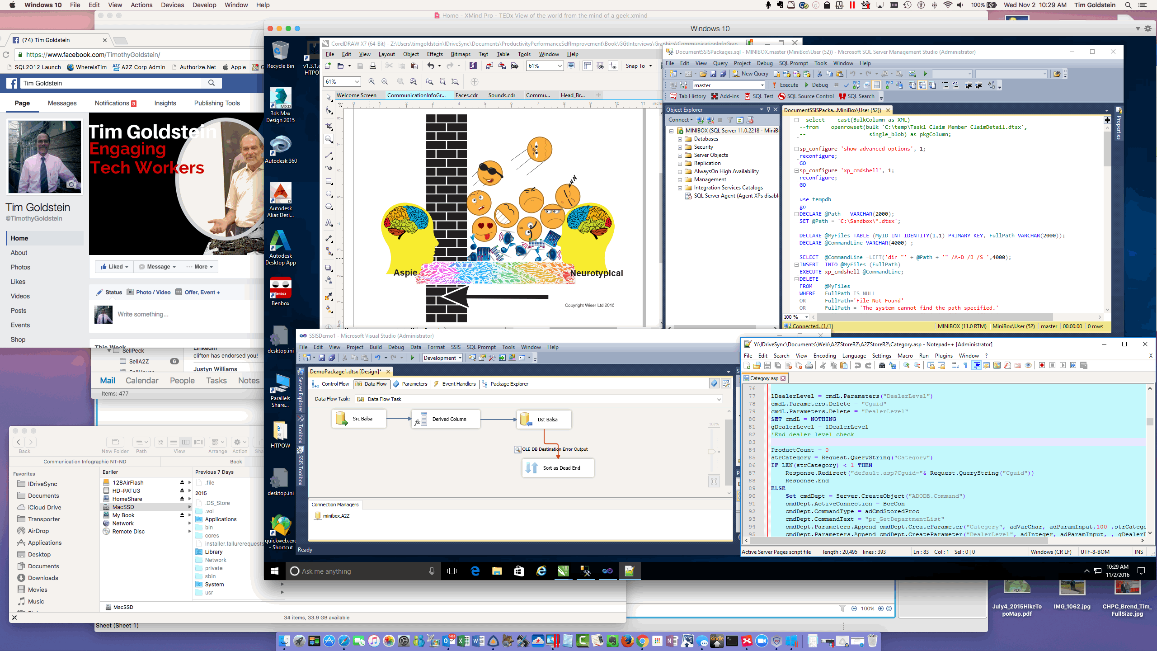Open Facebook Insights tab
Image resolution: width=1157 pixels, height=651 pixels.
coord(165,103)
